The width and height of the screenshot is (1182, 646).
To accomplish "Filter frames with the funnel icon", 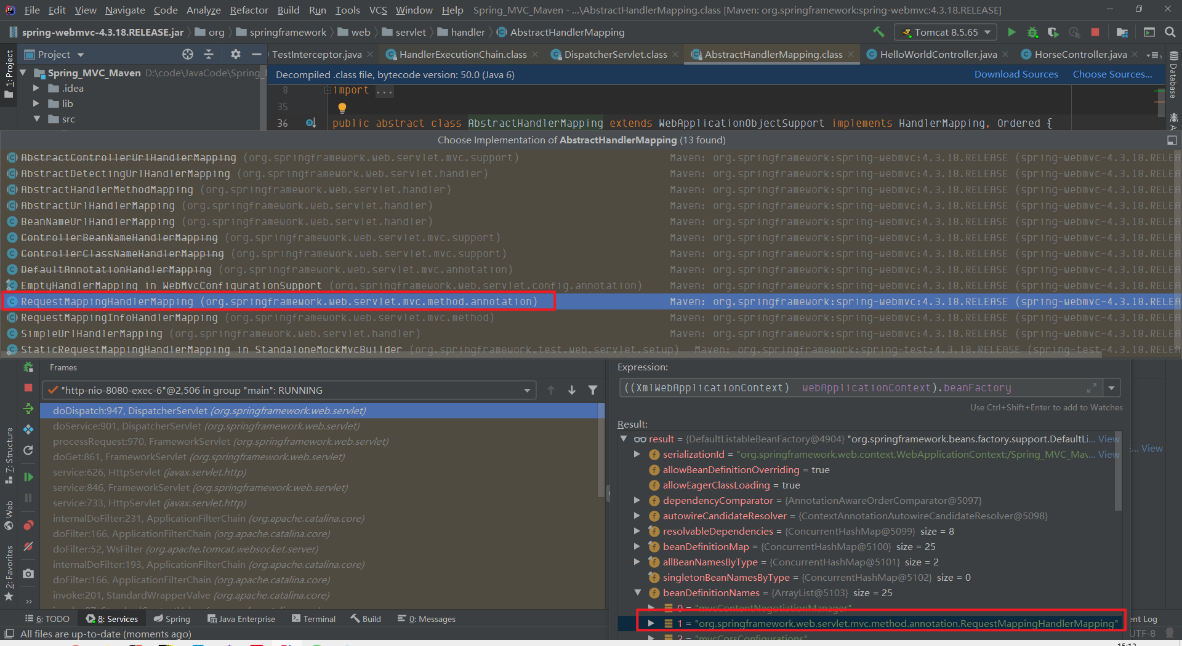I will (593, 390).
